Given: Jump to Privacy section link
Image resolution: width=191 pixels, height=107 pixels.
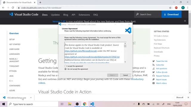Looking at the screenshot, I should [x=156, y=56].
